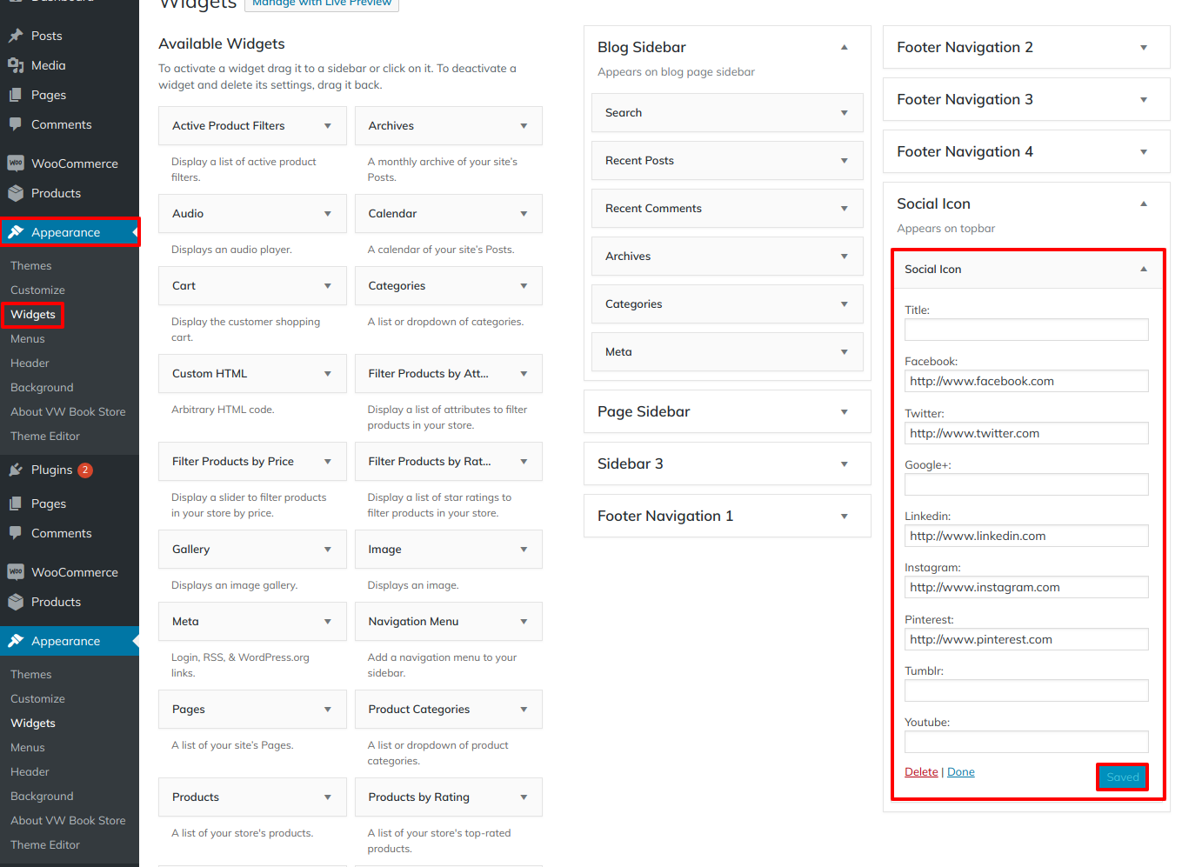Click the WooCommerce icon above red-outlined Appearance
The height and width of the screenshot is (867, 1182).
[15, 163]
